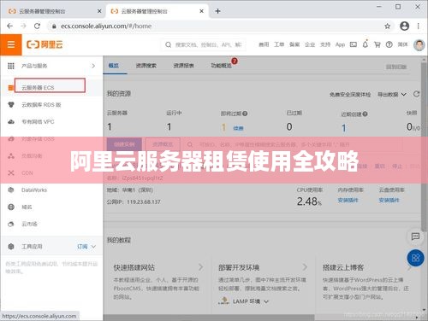Viewport: 428px width, 321px height.
Task: View site security lock info
Action: (54, 26)
